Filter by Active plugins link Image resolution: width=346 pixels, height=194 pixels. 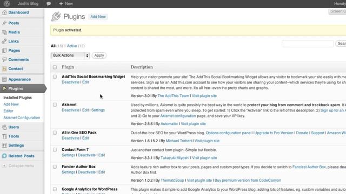72,46
